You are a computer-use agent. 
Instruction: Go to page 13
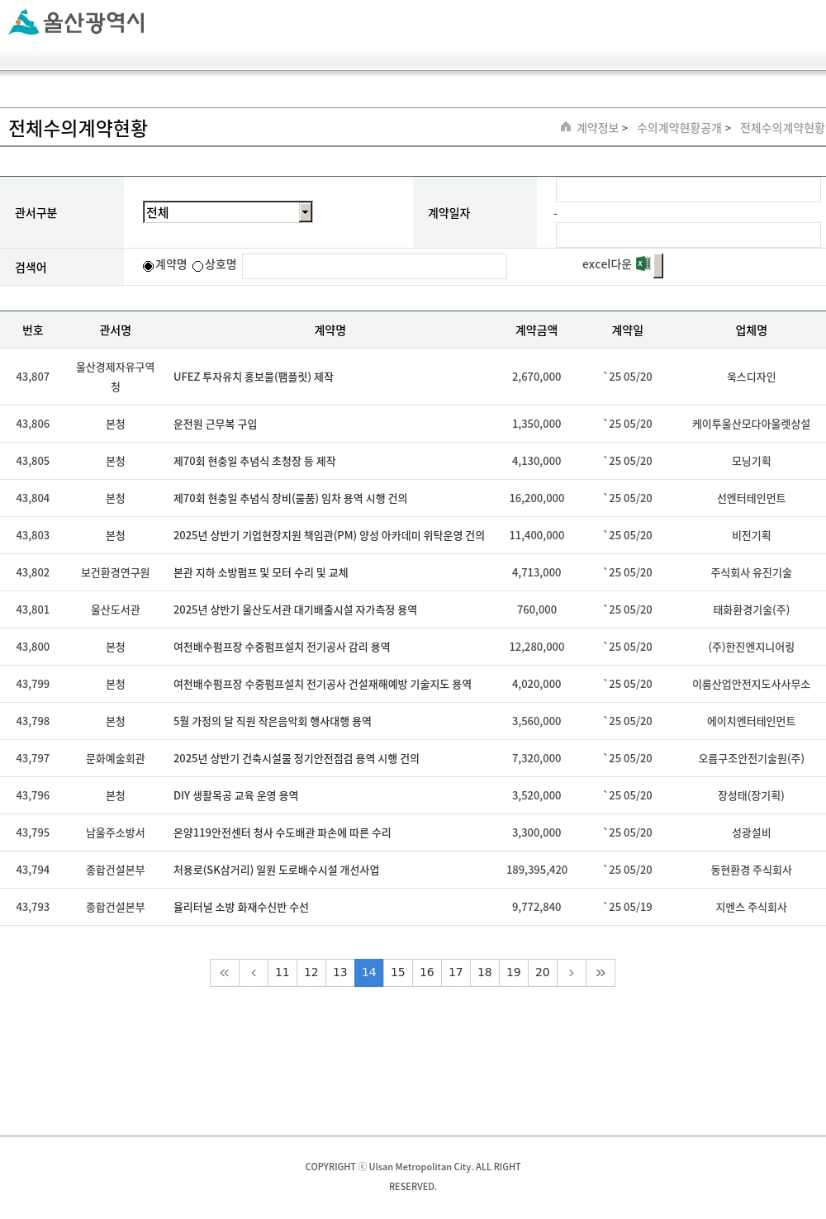click(x=340, y=973)
